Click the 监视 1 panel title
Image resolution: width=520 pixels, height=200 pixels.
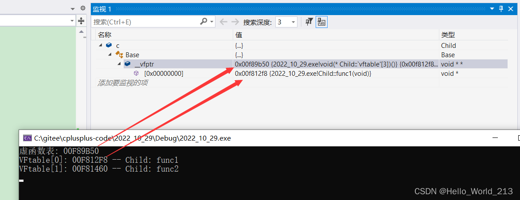tap(102, 9)
